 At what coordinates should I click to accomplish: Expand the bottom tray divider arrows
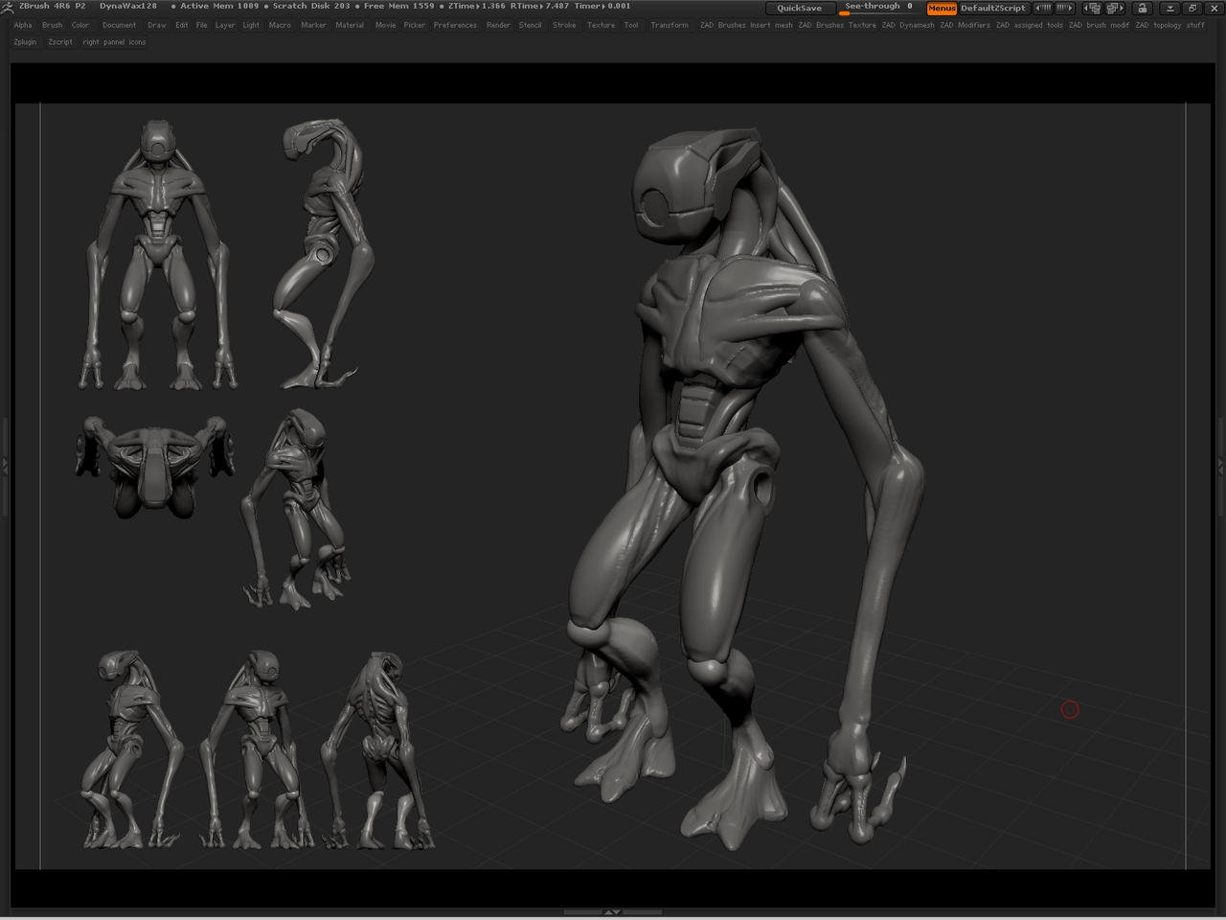coord(613,912)
